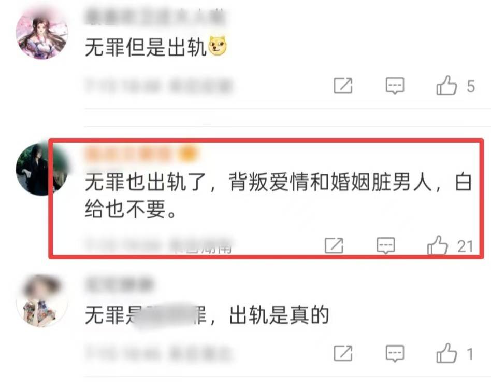The width and height of the screenshot is (491, 386).
Task: Like the comment with 5 likes
Action: point(446,85)
